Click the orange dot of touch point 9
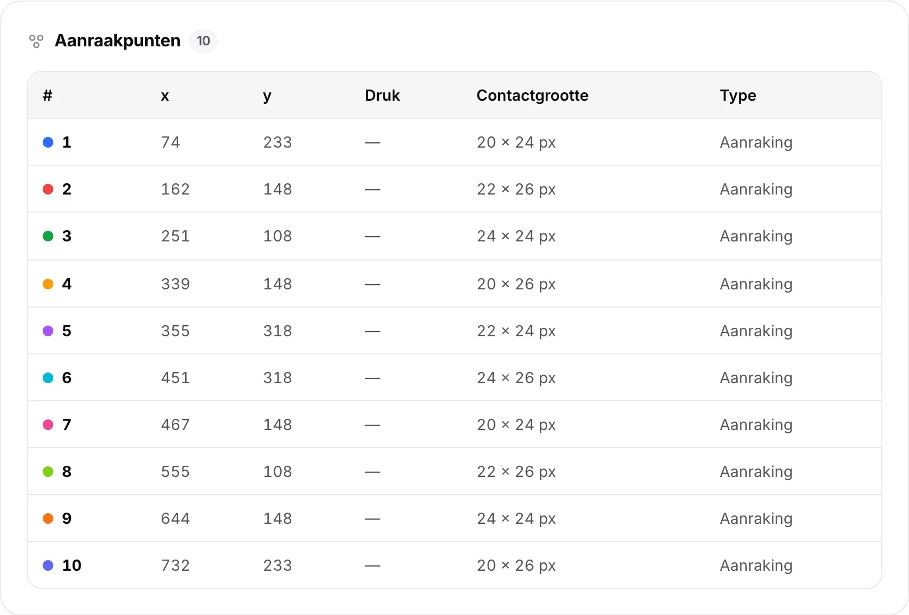Screen dimensions: 909x615 coord(48,519)
